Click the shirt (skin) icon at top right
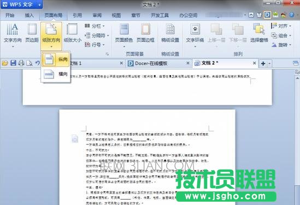The height and width of the screenshot is (205, 300). (x=259, y=15)
